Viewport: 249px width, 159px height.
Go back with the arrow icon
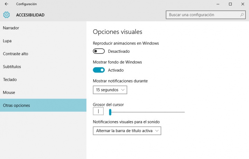(x=6, y=4)
